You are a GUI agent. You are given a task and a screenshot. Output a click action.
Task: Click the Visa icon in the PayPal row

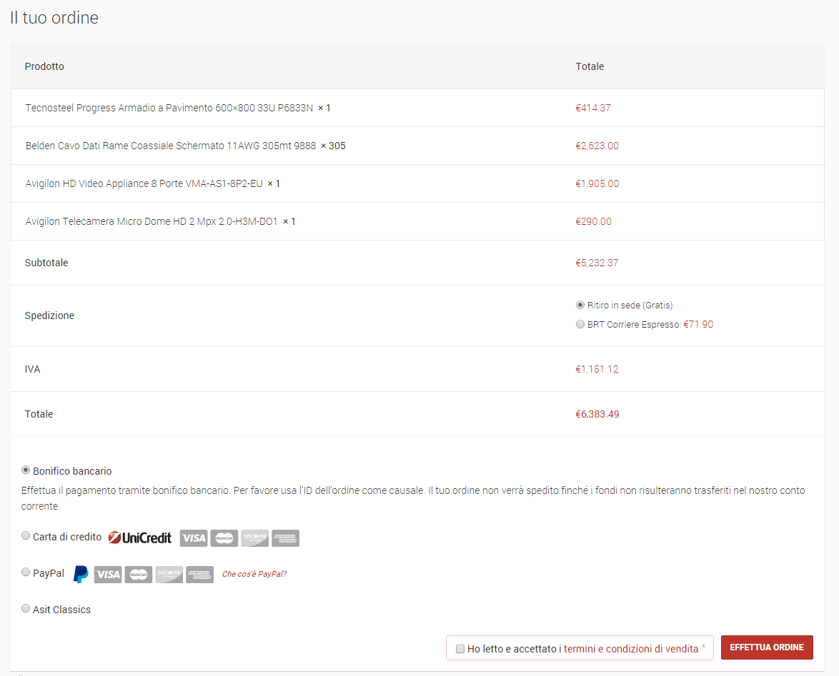click(x=108, y=575)
